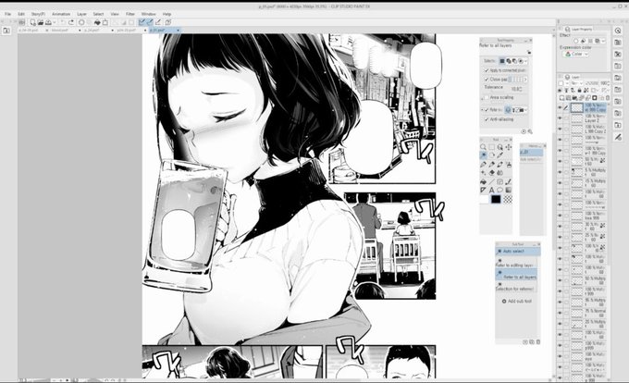Image resolution: width=629 pixels, height=383 pixels.
Task: Toggle the Anti-aliasing checkbox
Action: tap(487, 119)
